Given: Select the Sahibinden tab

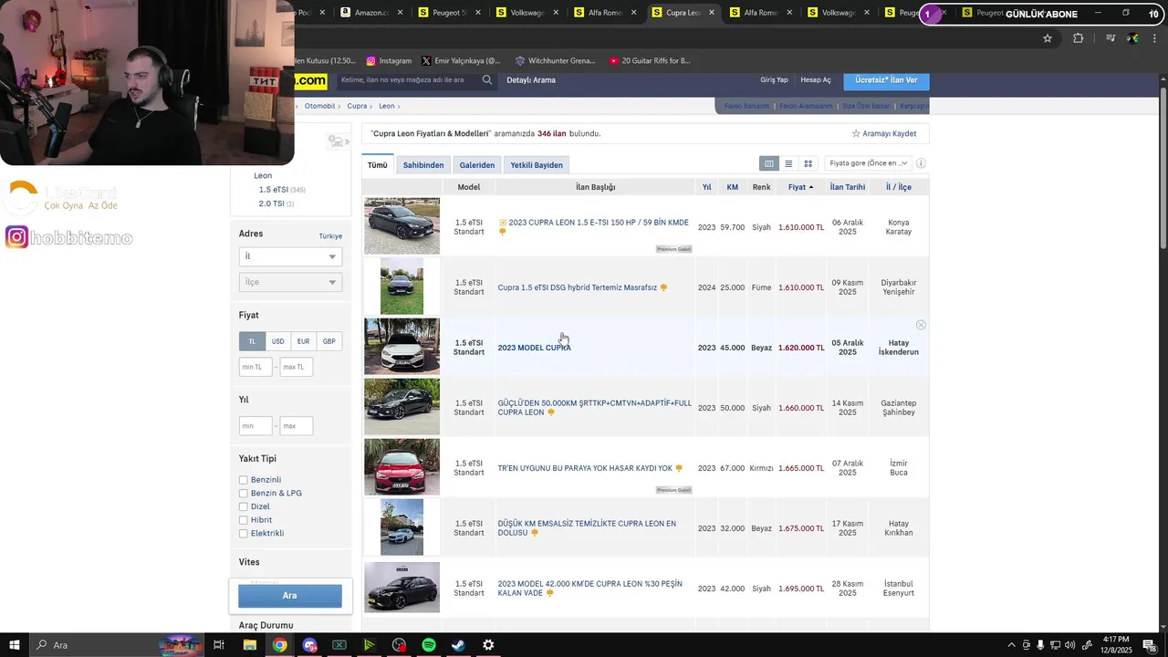Looking at the screenshot, I should (x=423, y=165).
